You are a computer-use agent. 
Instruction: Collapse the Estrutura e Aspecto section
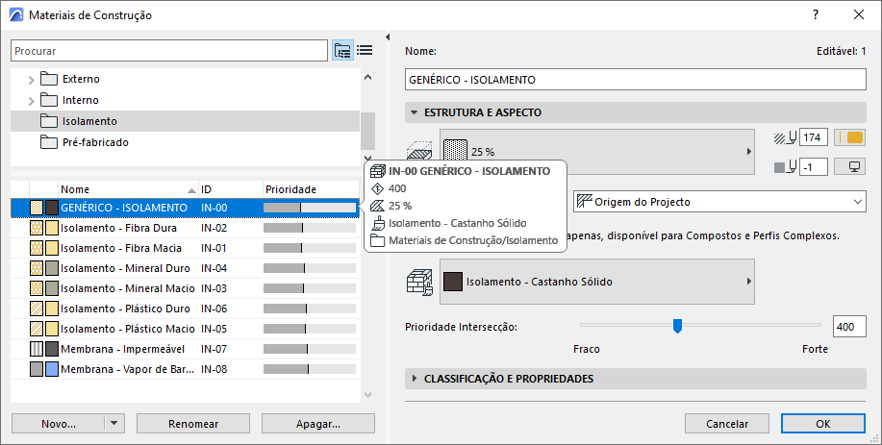[x=415, y=112]
